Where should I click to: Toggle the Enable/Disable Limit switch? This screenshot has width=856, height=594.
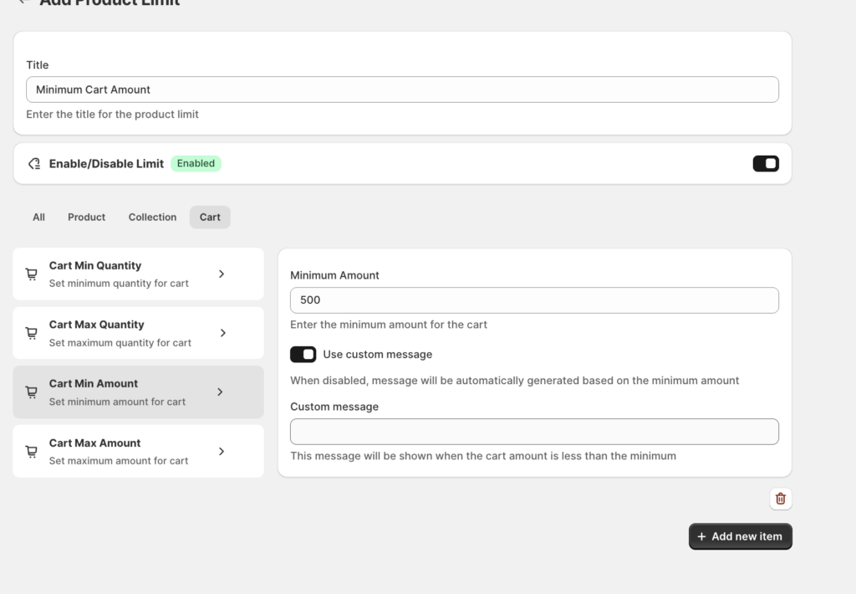(766, 163)
